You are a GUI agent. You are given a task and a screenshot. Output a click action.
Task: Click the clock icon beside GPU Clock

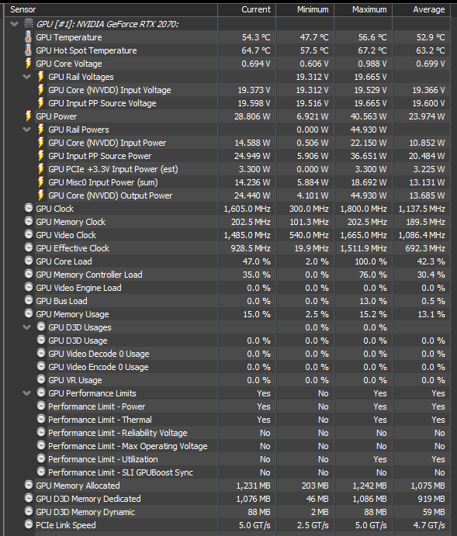coord(29,208)
